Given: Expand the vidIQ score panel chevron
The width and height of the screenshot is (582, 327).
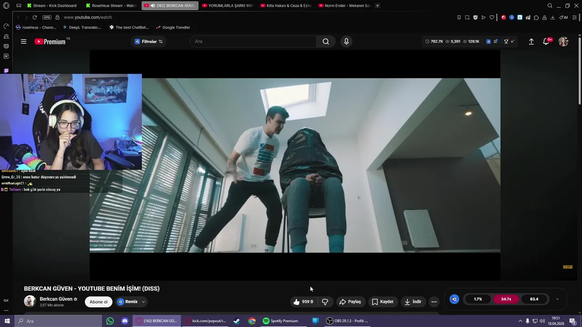Looking at the screenshot, I should [557, 299].
